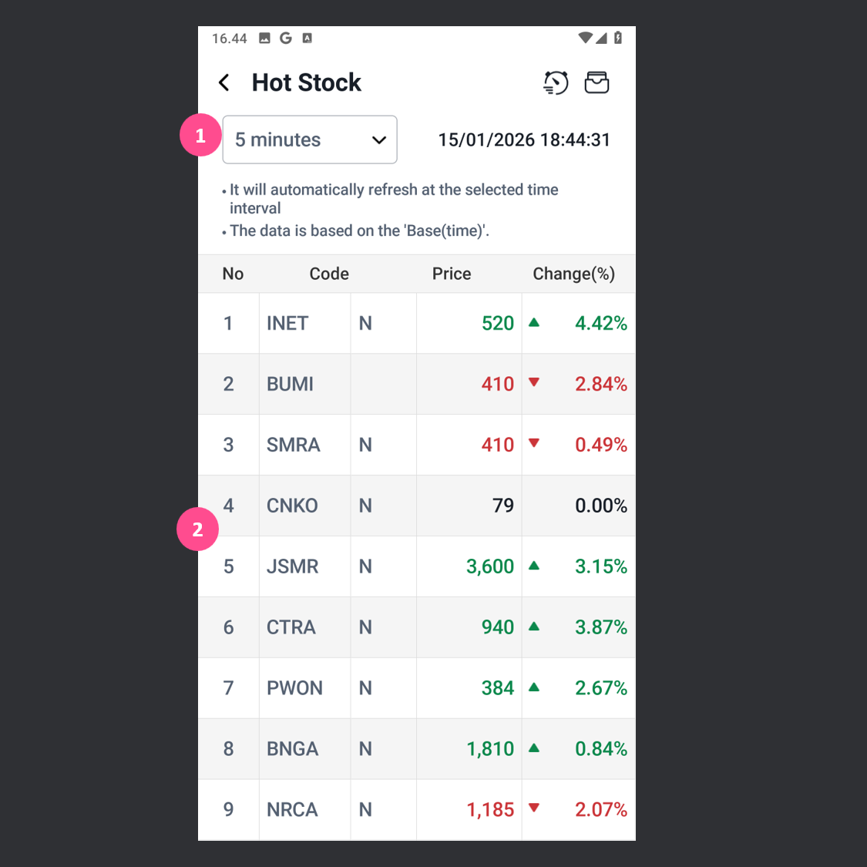This screenshot has width=867, height=867.
Task: Open the INET stock row
Action: tap(287, 324)
